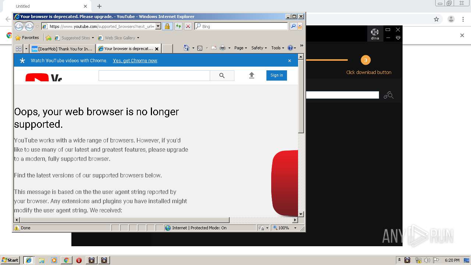The width and height of the screenshot is (471, 265).
Task: Click the Opera icon in taskbar
Action: [79, 260]
